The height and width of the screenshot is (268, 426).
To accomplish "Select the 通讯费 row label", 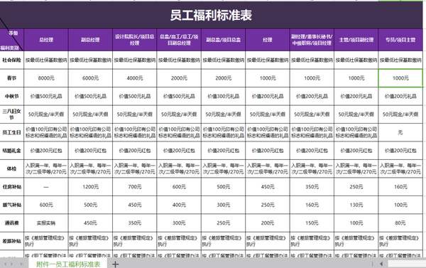I will pos(11,223).
